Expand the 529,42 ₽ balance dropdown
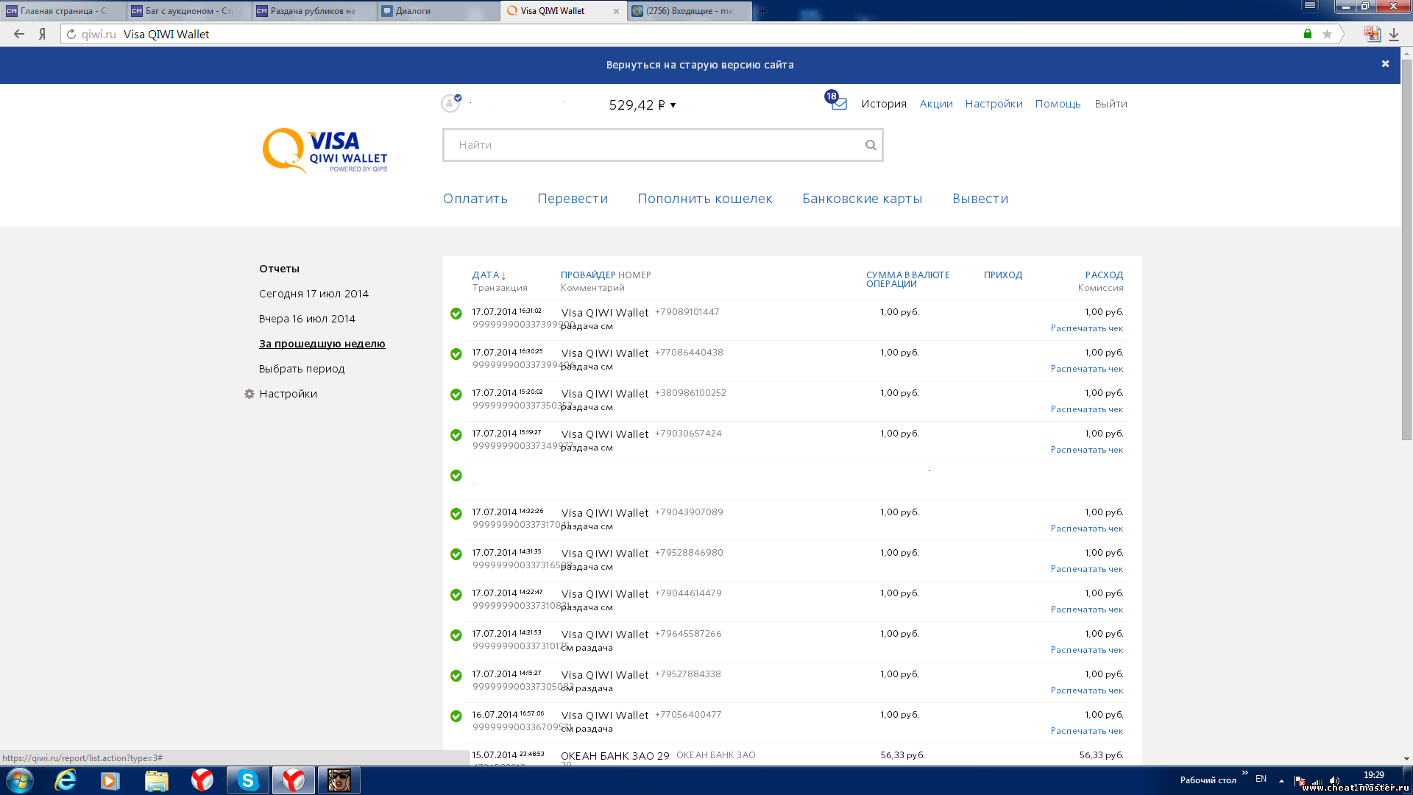 point(673,105)
